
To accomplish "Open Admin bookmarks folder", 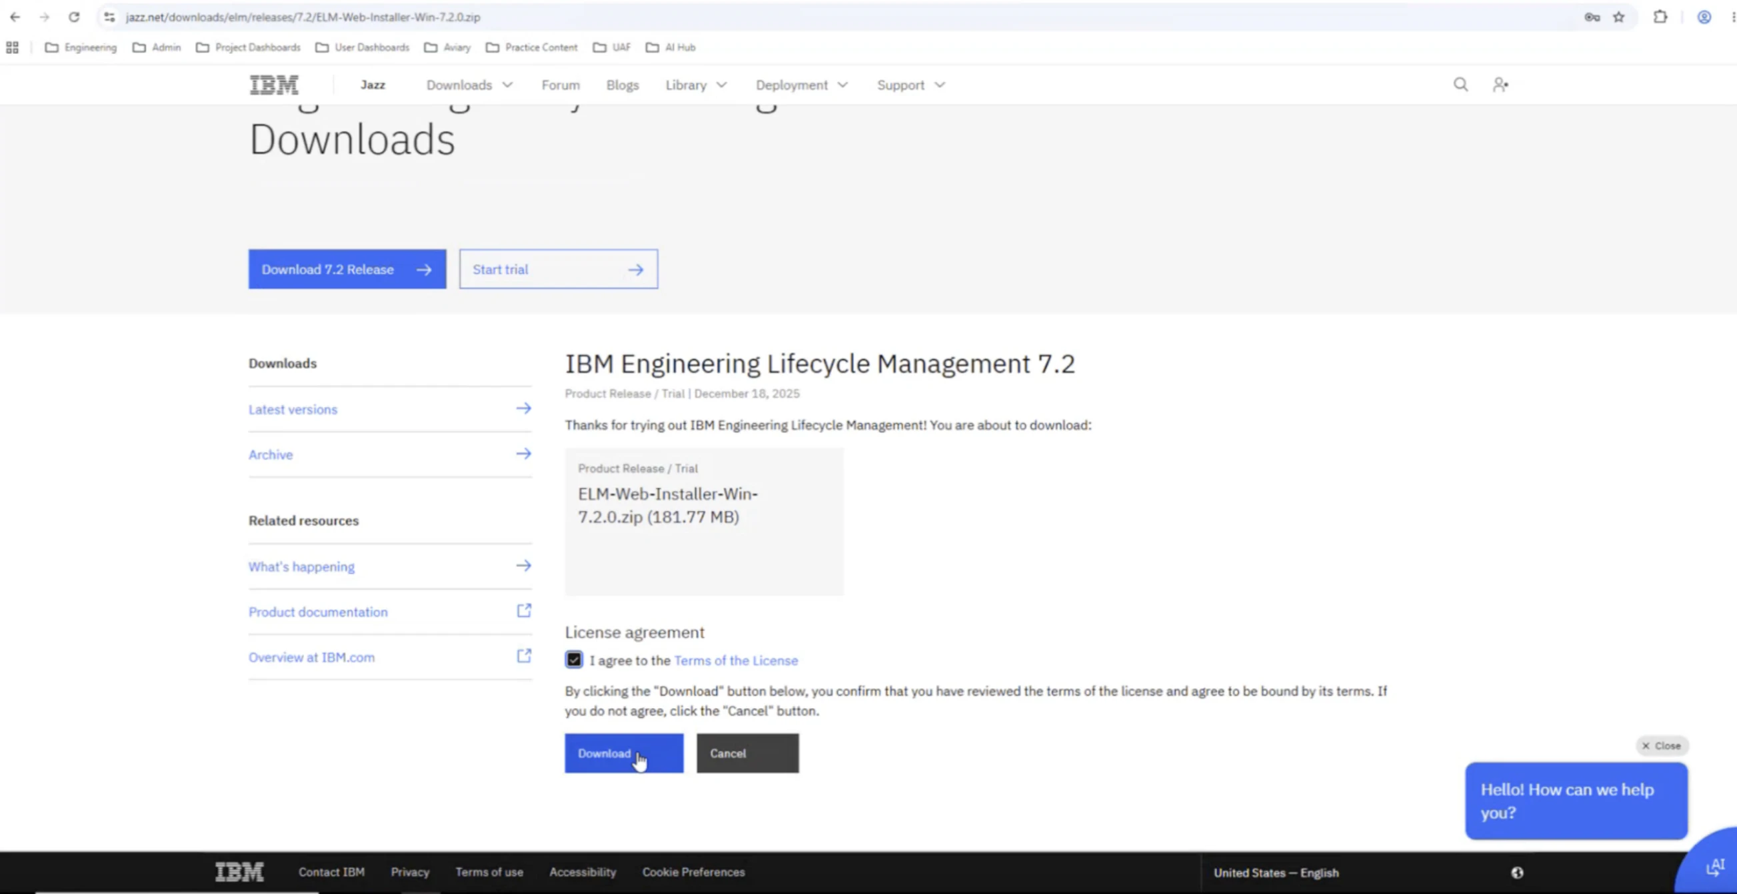I will point(157,47).
